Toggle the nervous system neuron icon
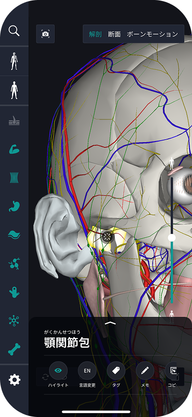The width and height of the screenshot is (192, 417). [14, 321]
